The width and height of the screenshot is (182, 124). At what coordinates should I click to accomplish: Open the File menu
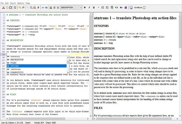pyautogui.click(x=2, y=3)
